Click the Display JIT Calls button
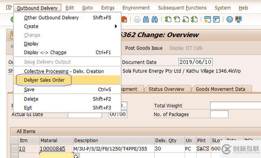Screen dimensions: 261x158 (x=186, y=48)
